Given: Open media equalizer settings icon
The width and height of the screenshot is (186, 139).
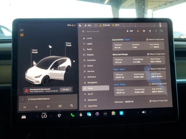Looking at the screenshot, I should [60, 106].
